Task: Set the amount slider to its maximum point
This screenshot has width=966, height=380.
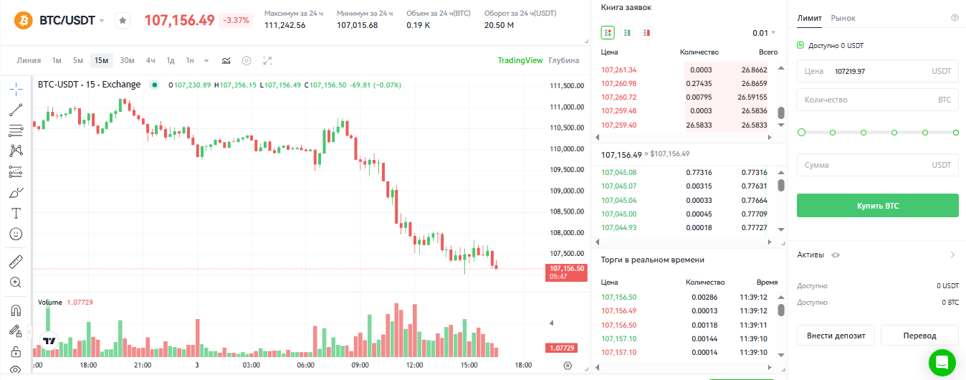Action: [956, 133]
